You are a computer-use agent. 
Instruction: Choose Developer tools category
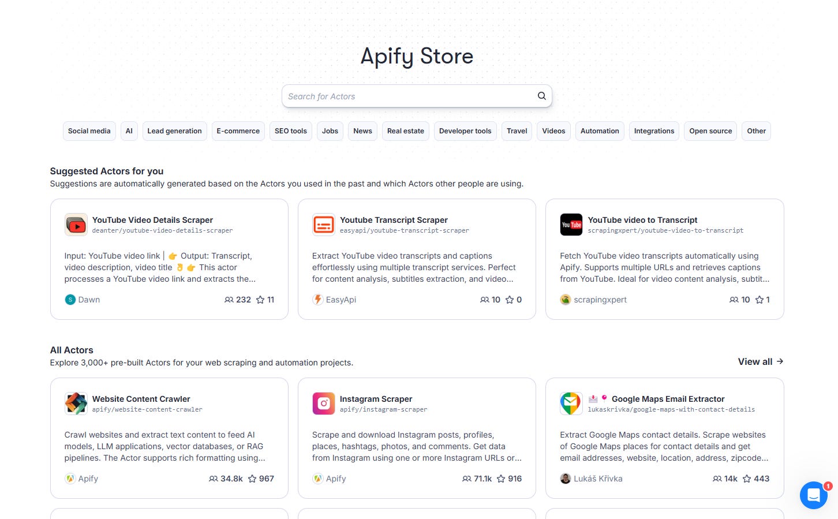point(465,131)
